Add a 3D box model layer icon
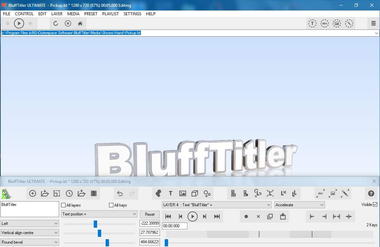The width and height of the screenshot is (380, 247). click(195, 193)
